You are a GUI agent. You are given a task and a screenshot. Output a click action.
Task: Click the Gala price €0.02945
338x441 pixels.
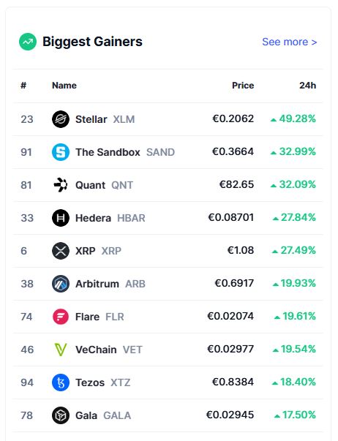tap(230, 415)
